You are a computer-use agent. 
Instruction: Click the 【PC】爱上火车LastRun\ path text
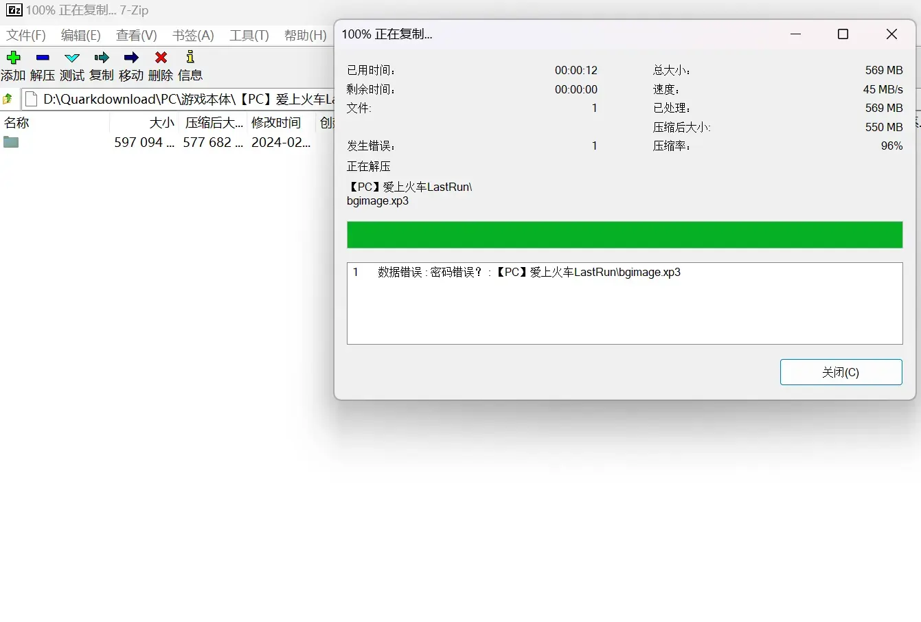pyautogui.click(x=410, y=187)
